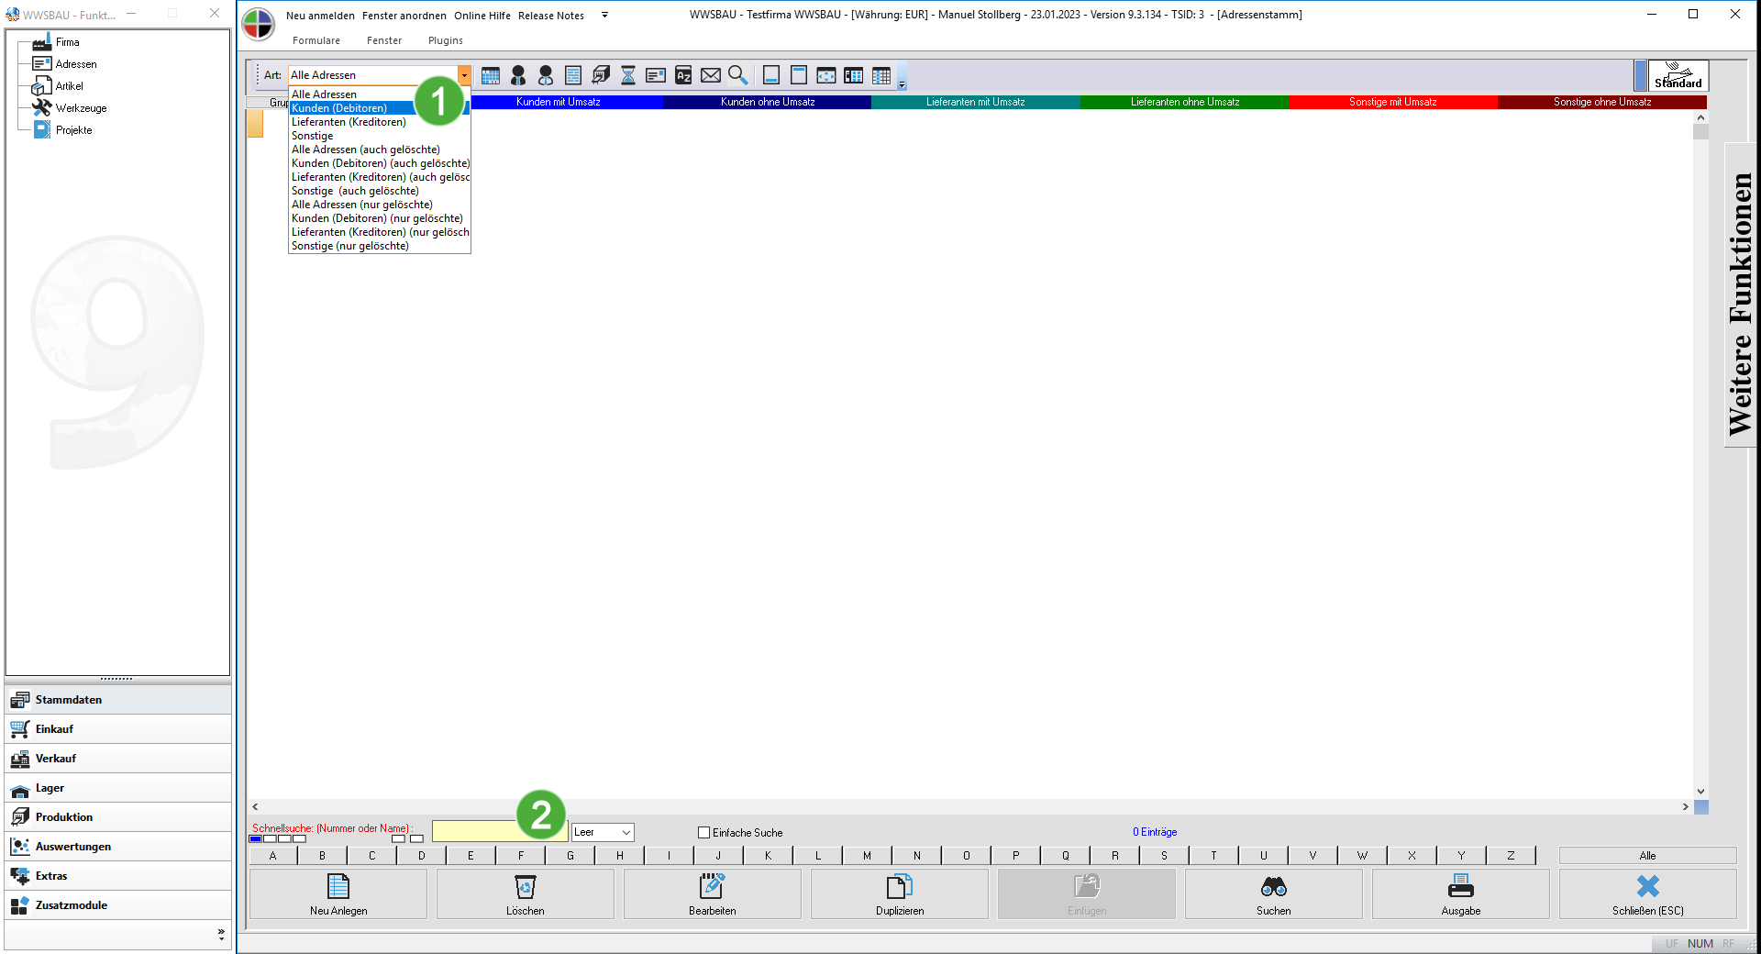Click the package box toolbar icon

601,75
